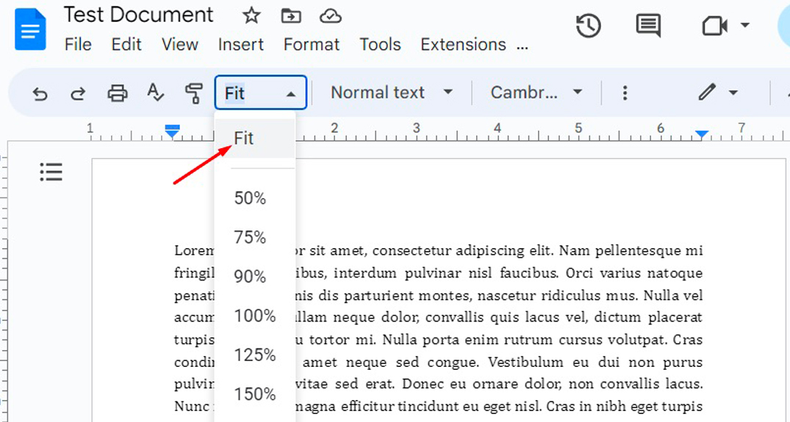Set zoom to 75%
The height and width of the screenshot is (422, 790).
[x=255, y=237]
